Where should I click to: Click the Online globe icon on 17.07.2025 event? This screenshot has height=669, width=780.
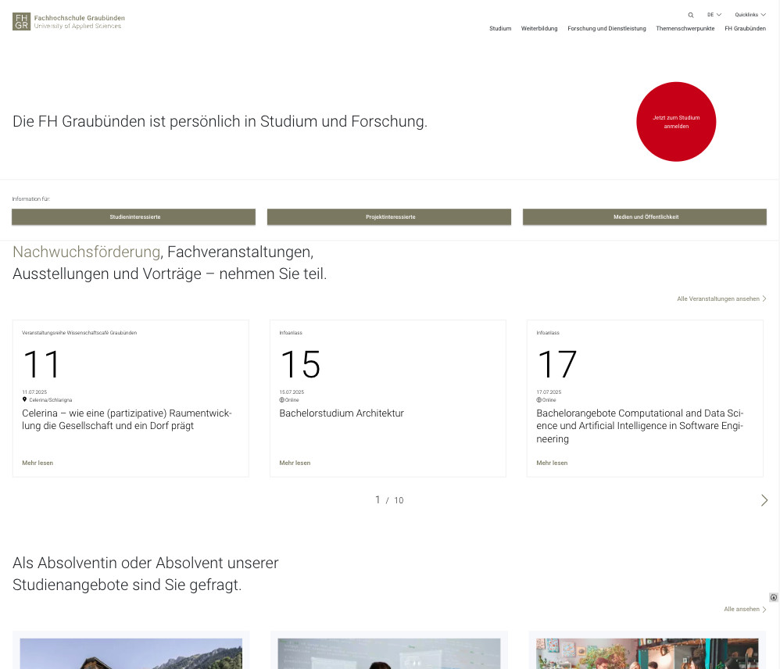point(538,400)
